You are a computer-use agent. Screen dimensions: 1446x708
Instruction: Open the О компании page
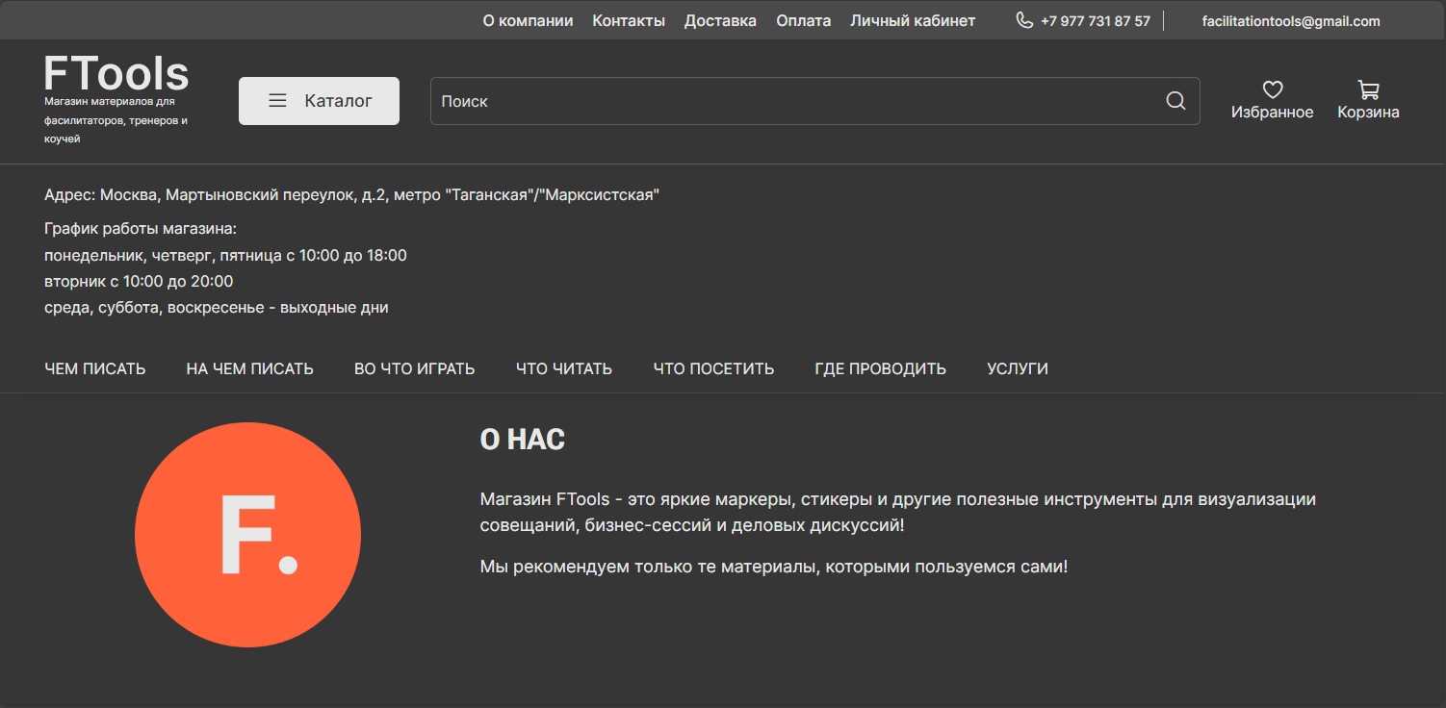[x=528, y=20]
